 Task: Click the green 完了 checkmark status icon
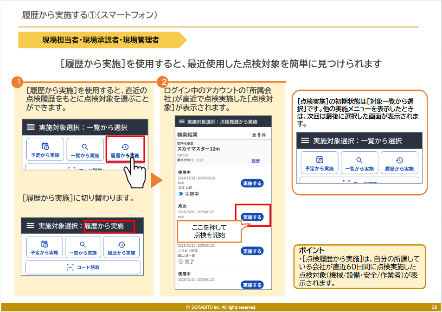point(181,261)
